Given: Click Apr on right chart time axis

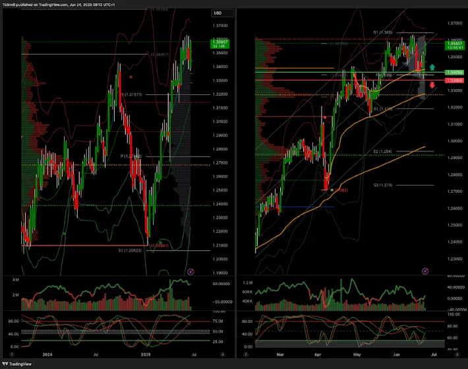Looking at the screenshot, I should click(317, 354).
